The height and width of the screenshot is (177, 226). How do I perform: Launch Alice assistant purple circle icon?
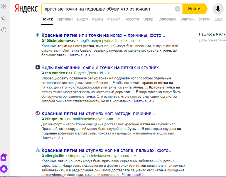pos(4,169)
